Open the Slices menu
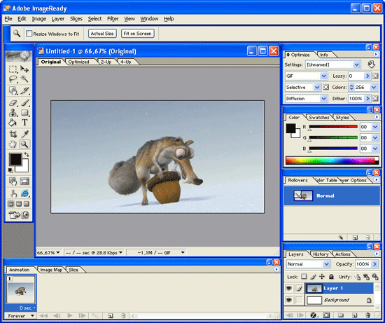Image resolution: width=385 pixels, height=323 pixels. pos(76,19)
